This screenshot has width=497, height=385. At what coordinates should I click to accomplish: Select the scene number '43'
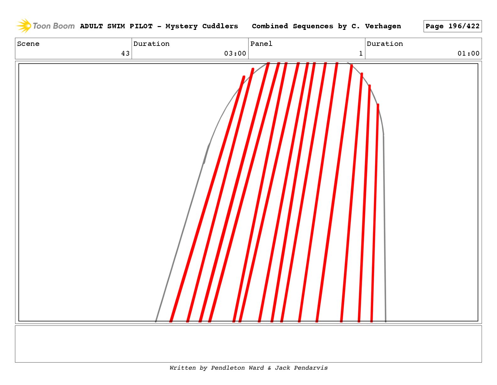click(x=125, y=53)
